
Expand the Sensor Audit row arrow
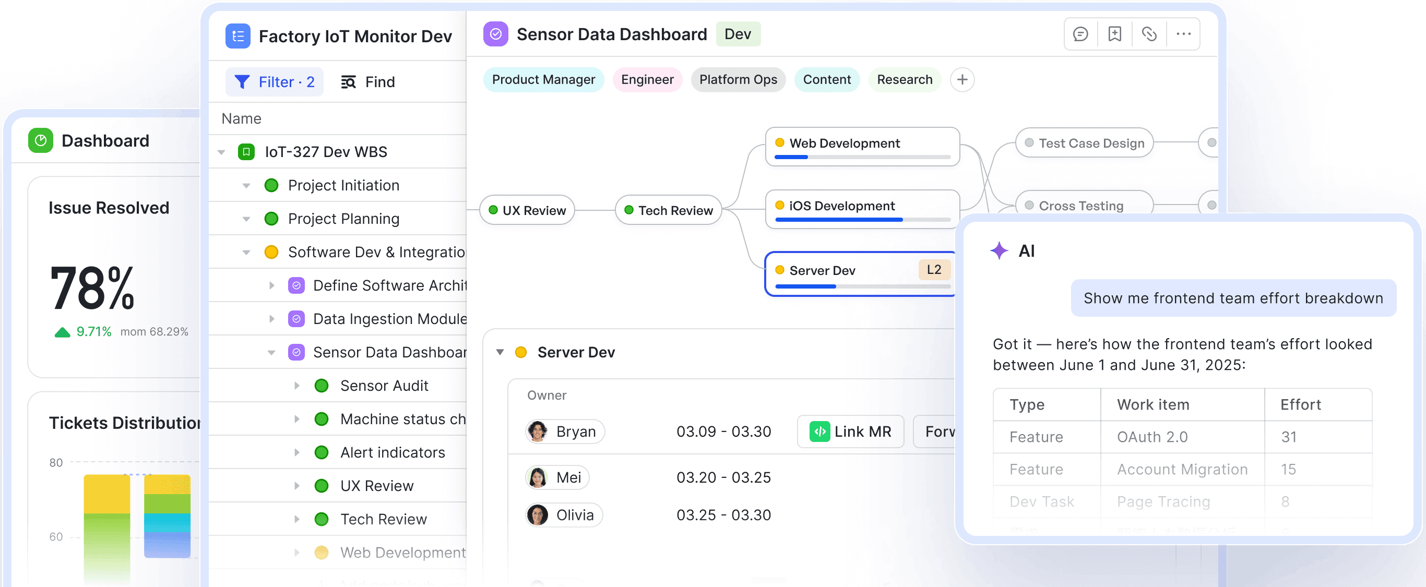[x=296, y=386]
